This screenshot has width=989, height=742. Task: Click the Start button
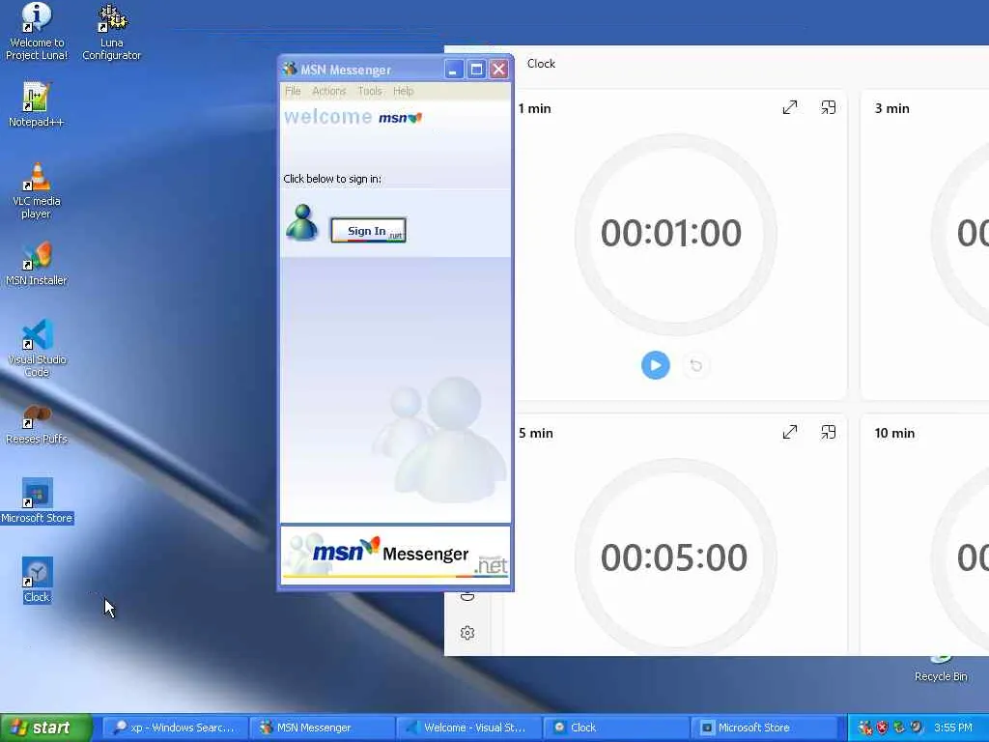[x=46, y=728]
